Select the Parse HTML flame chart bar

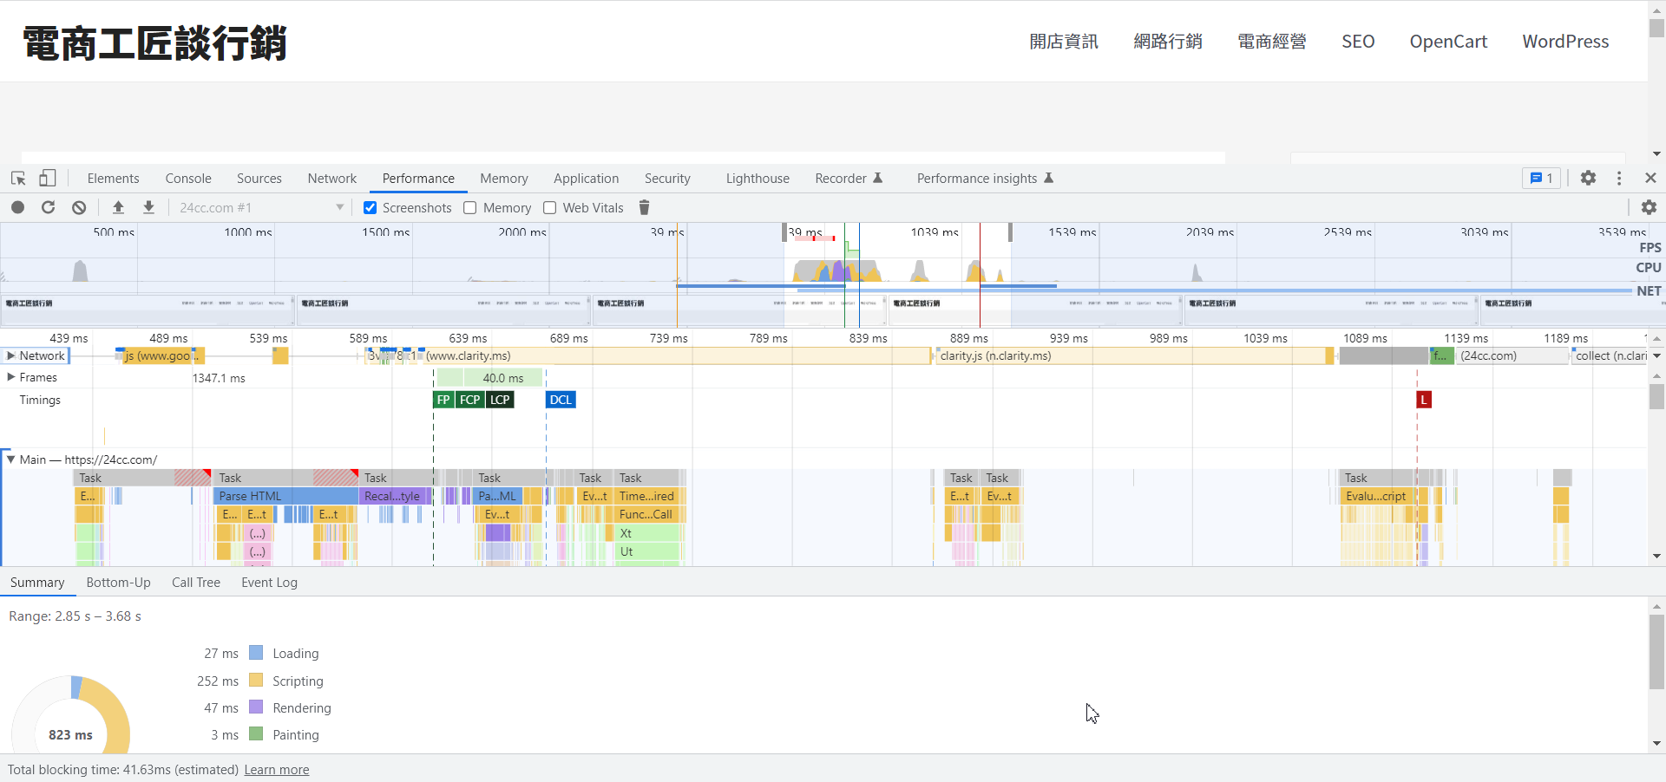coord(285,496)
